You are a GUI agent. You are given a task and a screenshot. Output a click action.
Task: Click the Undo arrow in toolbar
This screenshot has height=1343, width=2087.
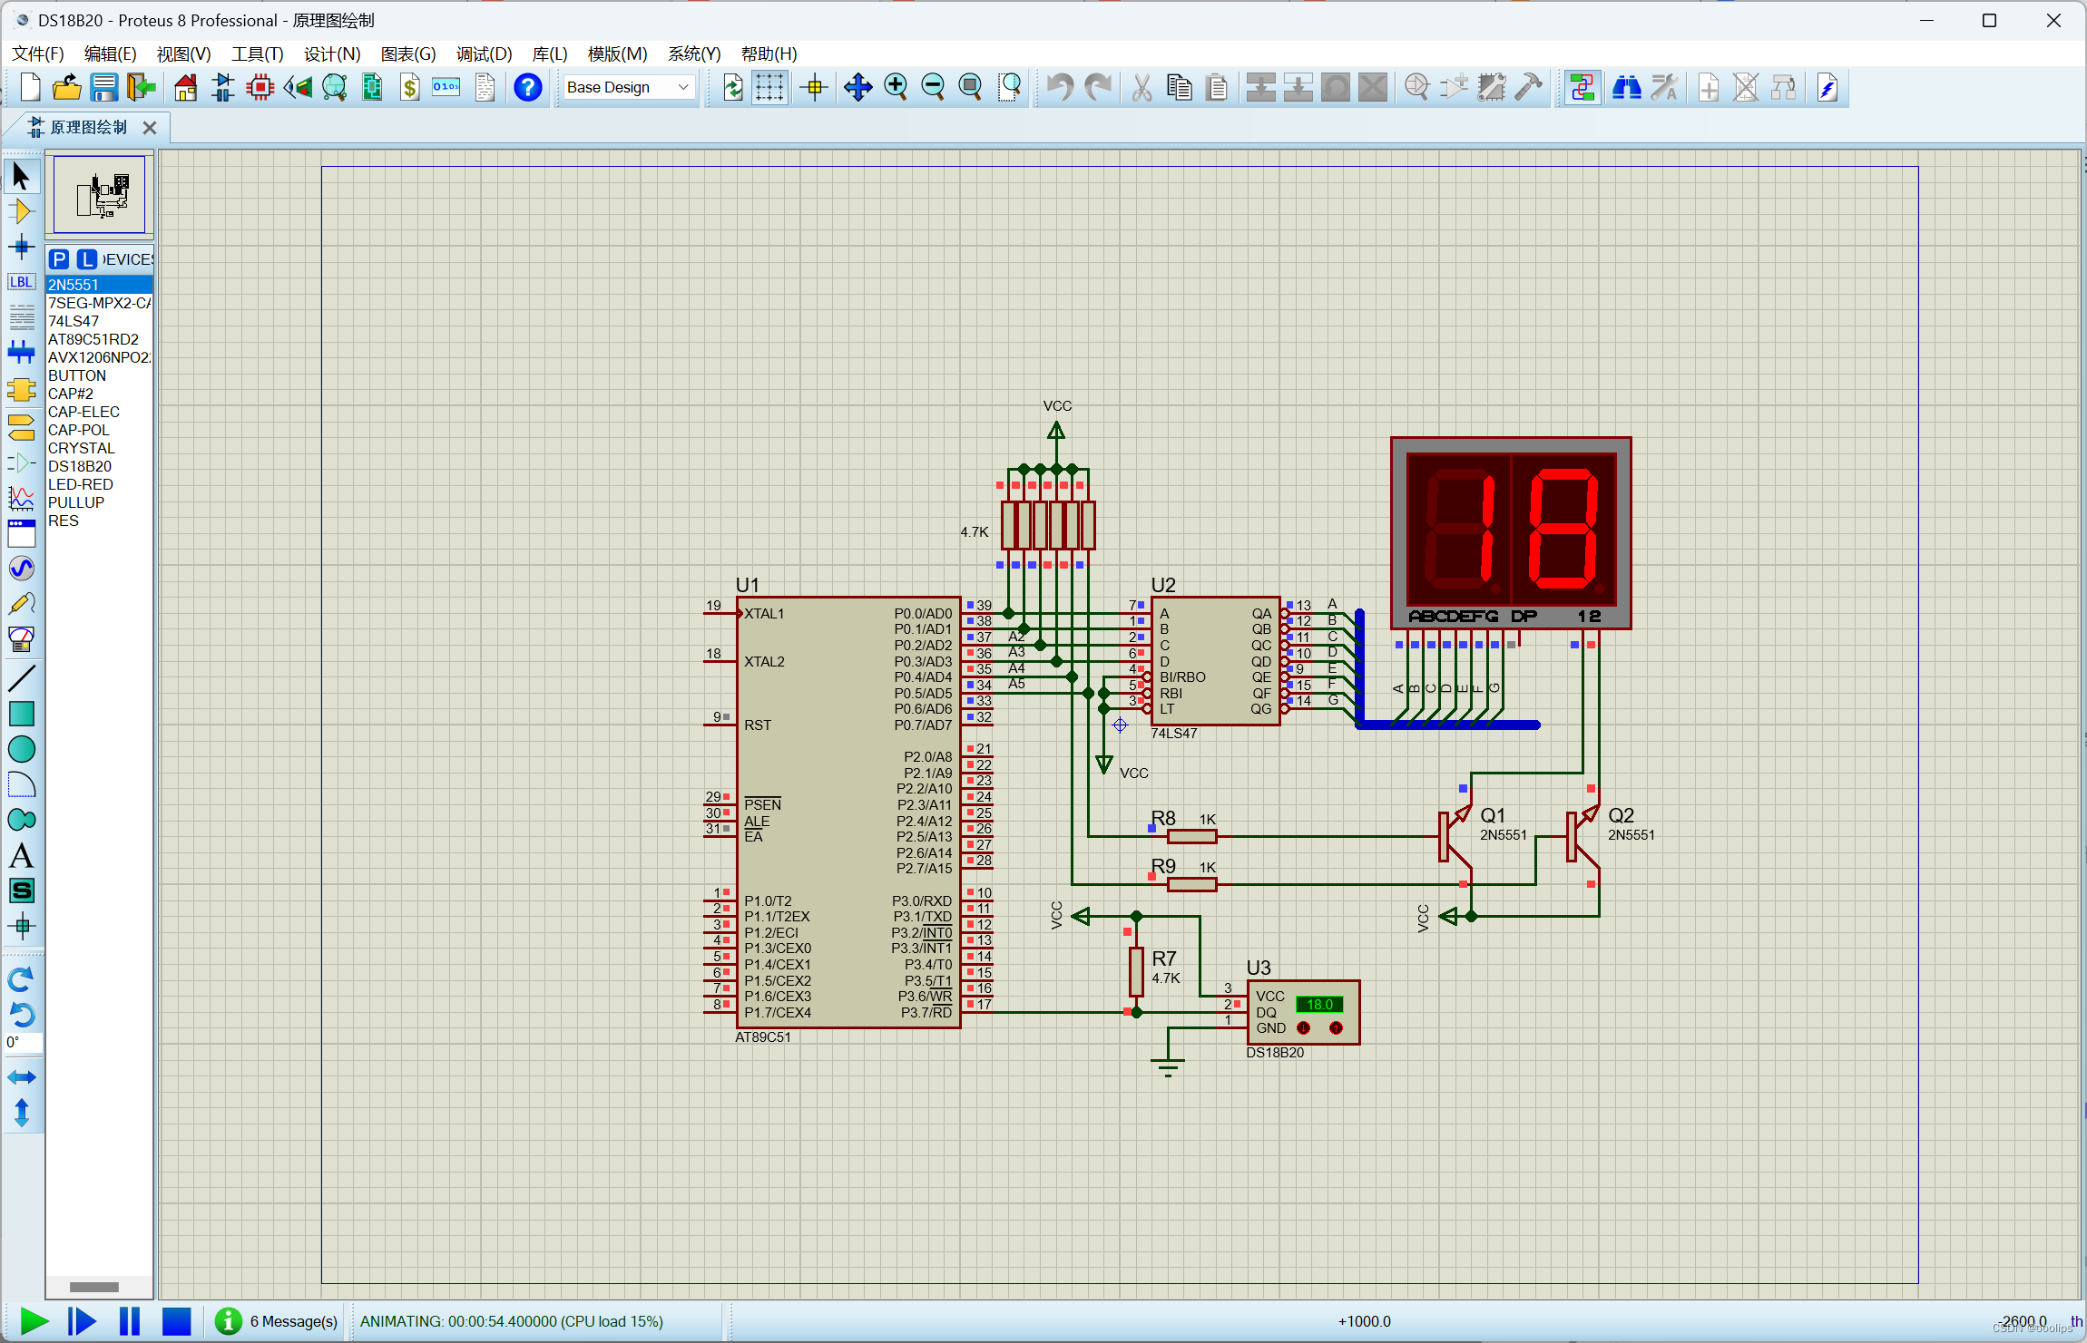1059,88
